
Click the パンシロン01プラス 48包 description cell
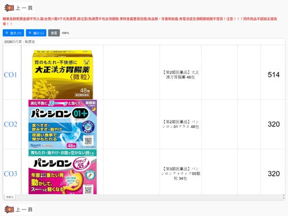tap(181, 124)
